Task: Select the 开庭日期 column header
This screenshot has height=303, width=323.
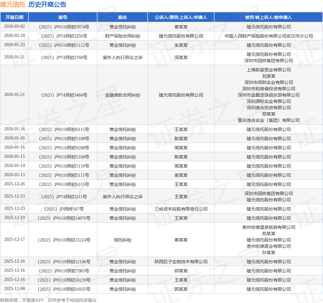Action: coord(15,17)
